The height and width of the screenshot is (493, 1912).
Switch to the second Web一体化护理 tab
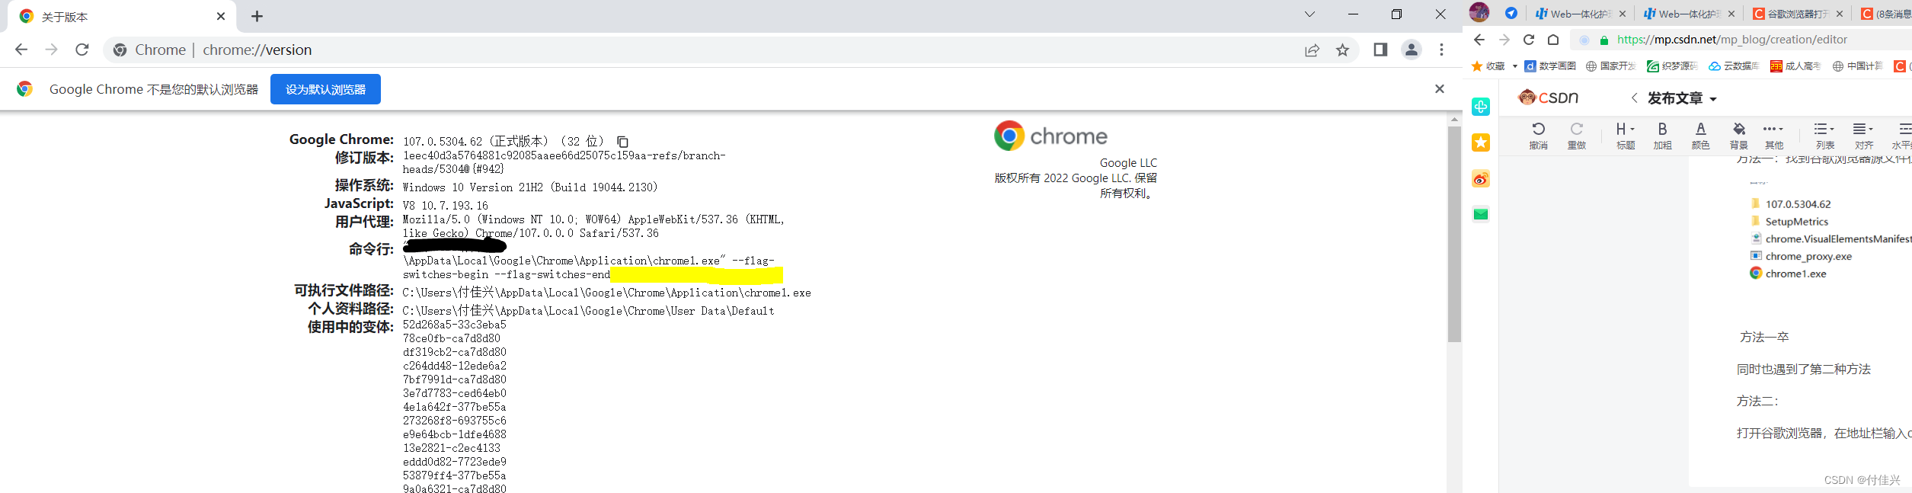pyautogui.click(x=1690, y=14)
